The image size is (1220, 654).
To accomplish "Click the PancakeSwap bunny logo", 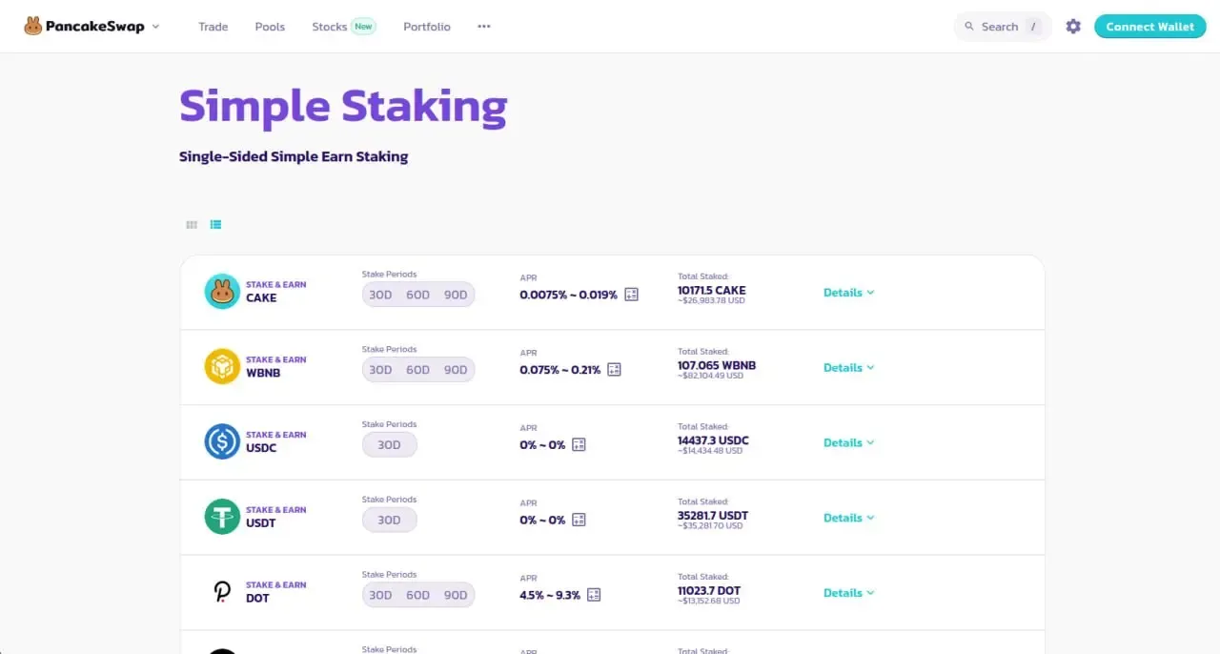I will click(33, 27).
